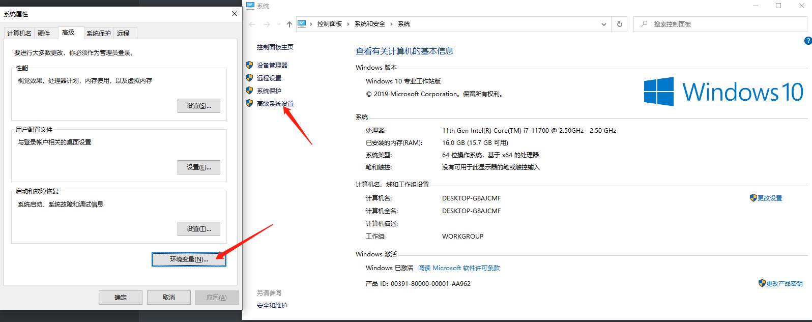Screen dimensions: 812x322
Task: Go up one level with the up arrow
Action: pos(289,24)
